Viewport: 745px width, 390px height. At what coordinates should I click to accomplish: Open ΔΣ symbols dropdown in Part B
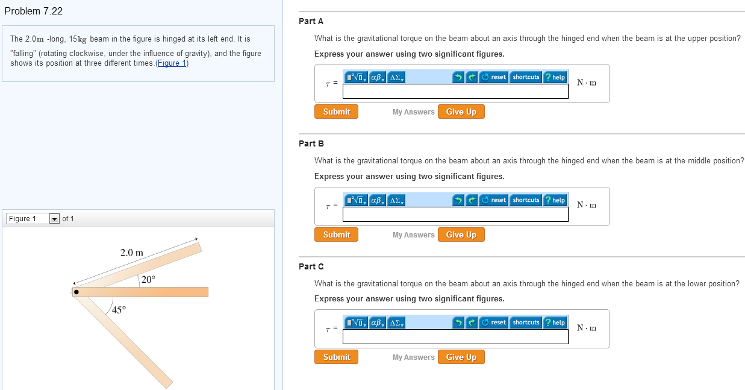(396, 200)
